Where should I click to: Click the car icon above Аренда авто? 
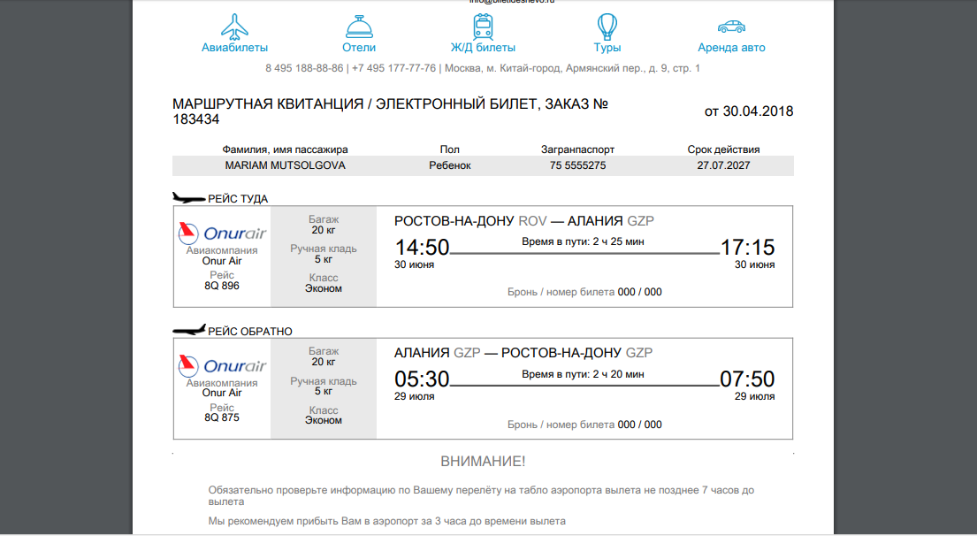tap(731, 27)
